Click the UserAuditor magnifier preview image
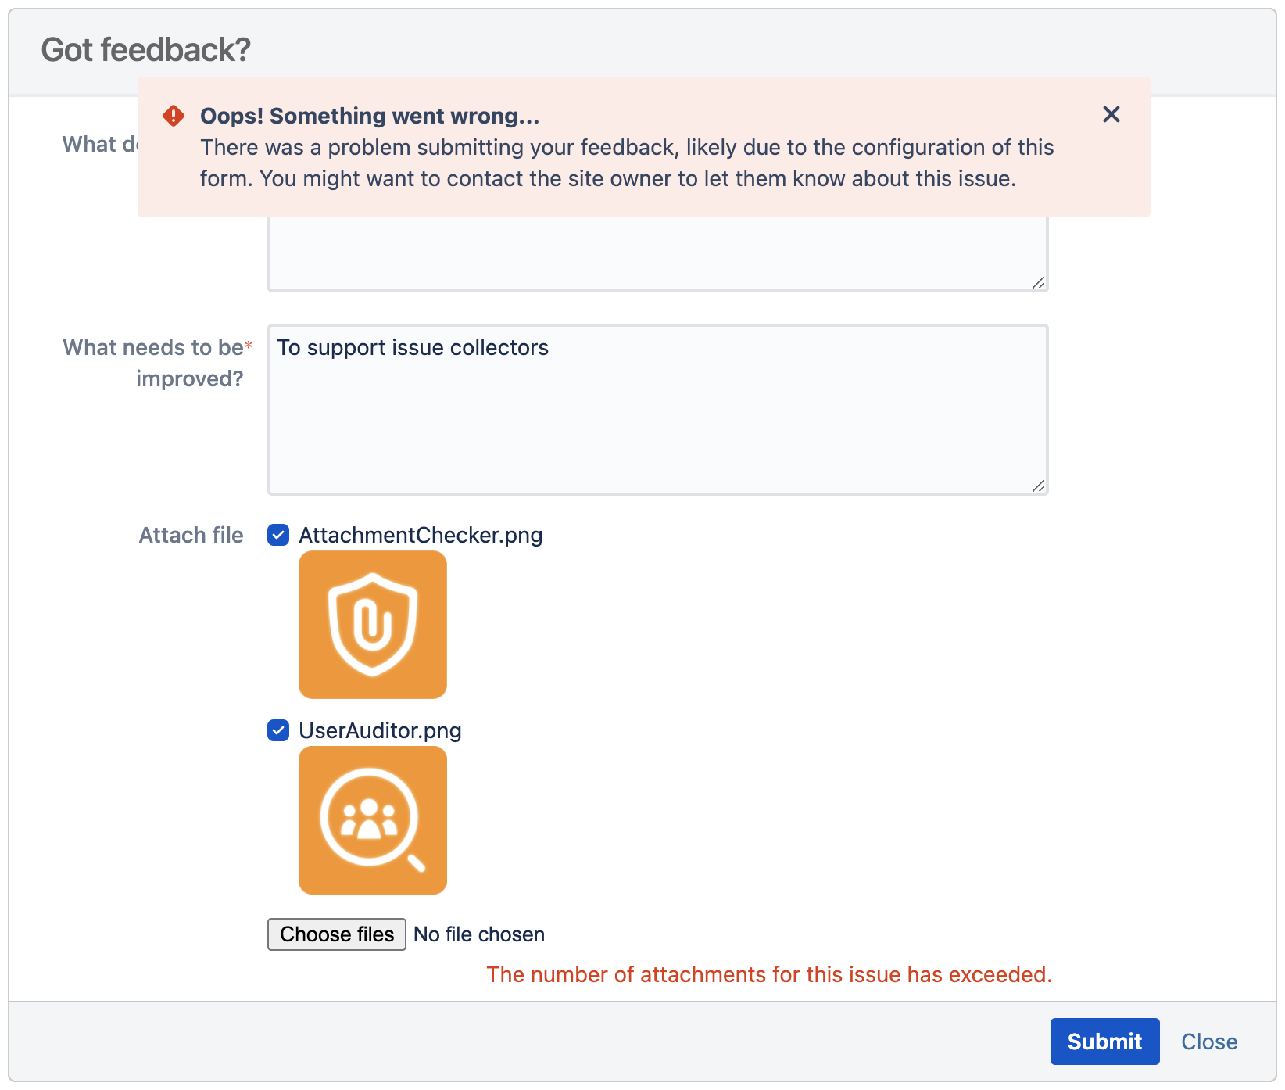The image size is (1285, 1090). tap(373, 820)
